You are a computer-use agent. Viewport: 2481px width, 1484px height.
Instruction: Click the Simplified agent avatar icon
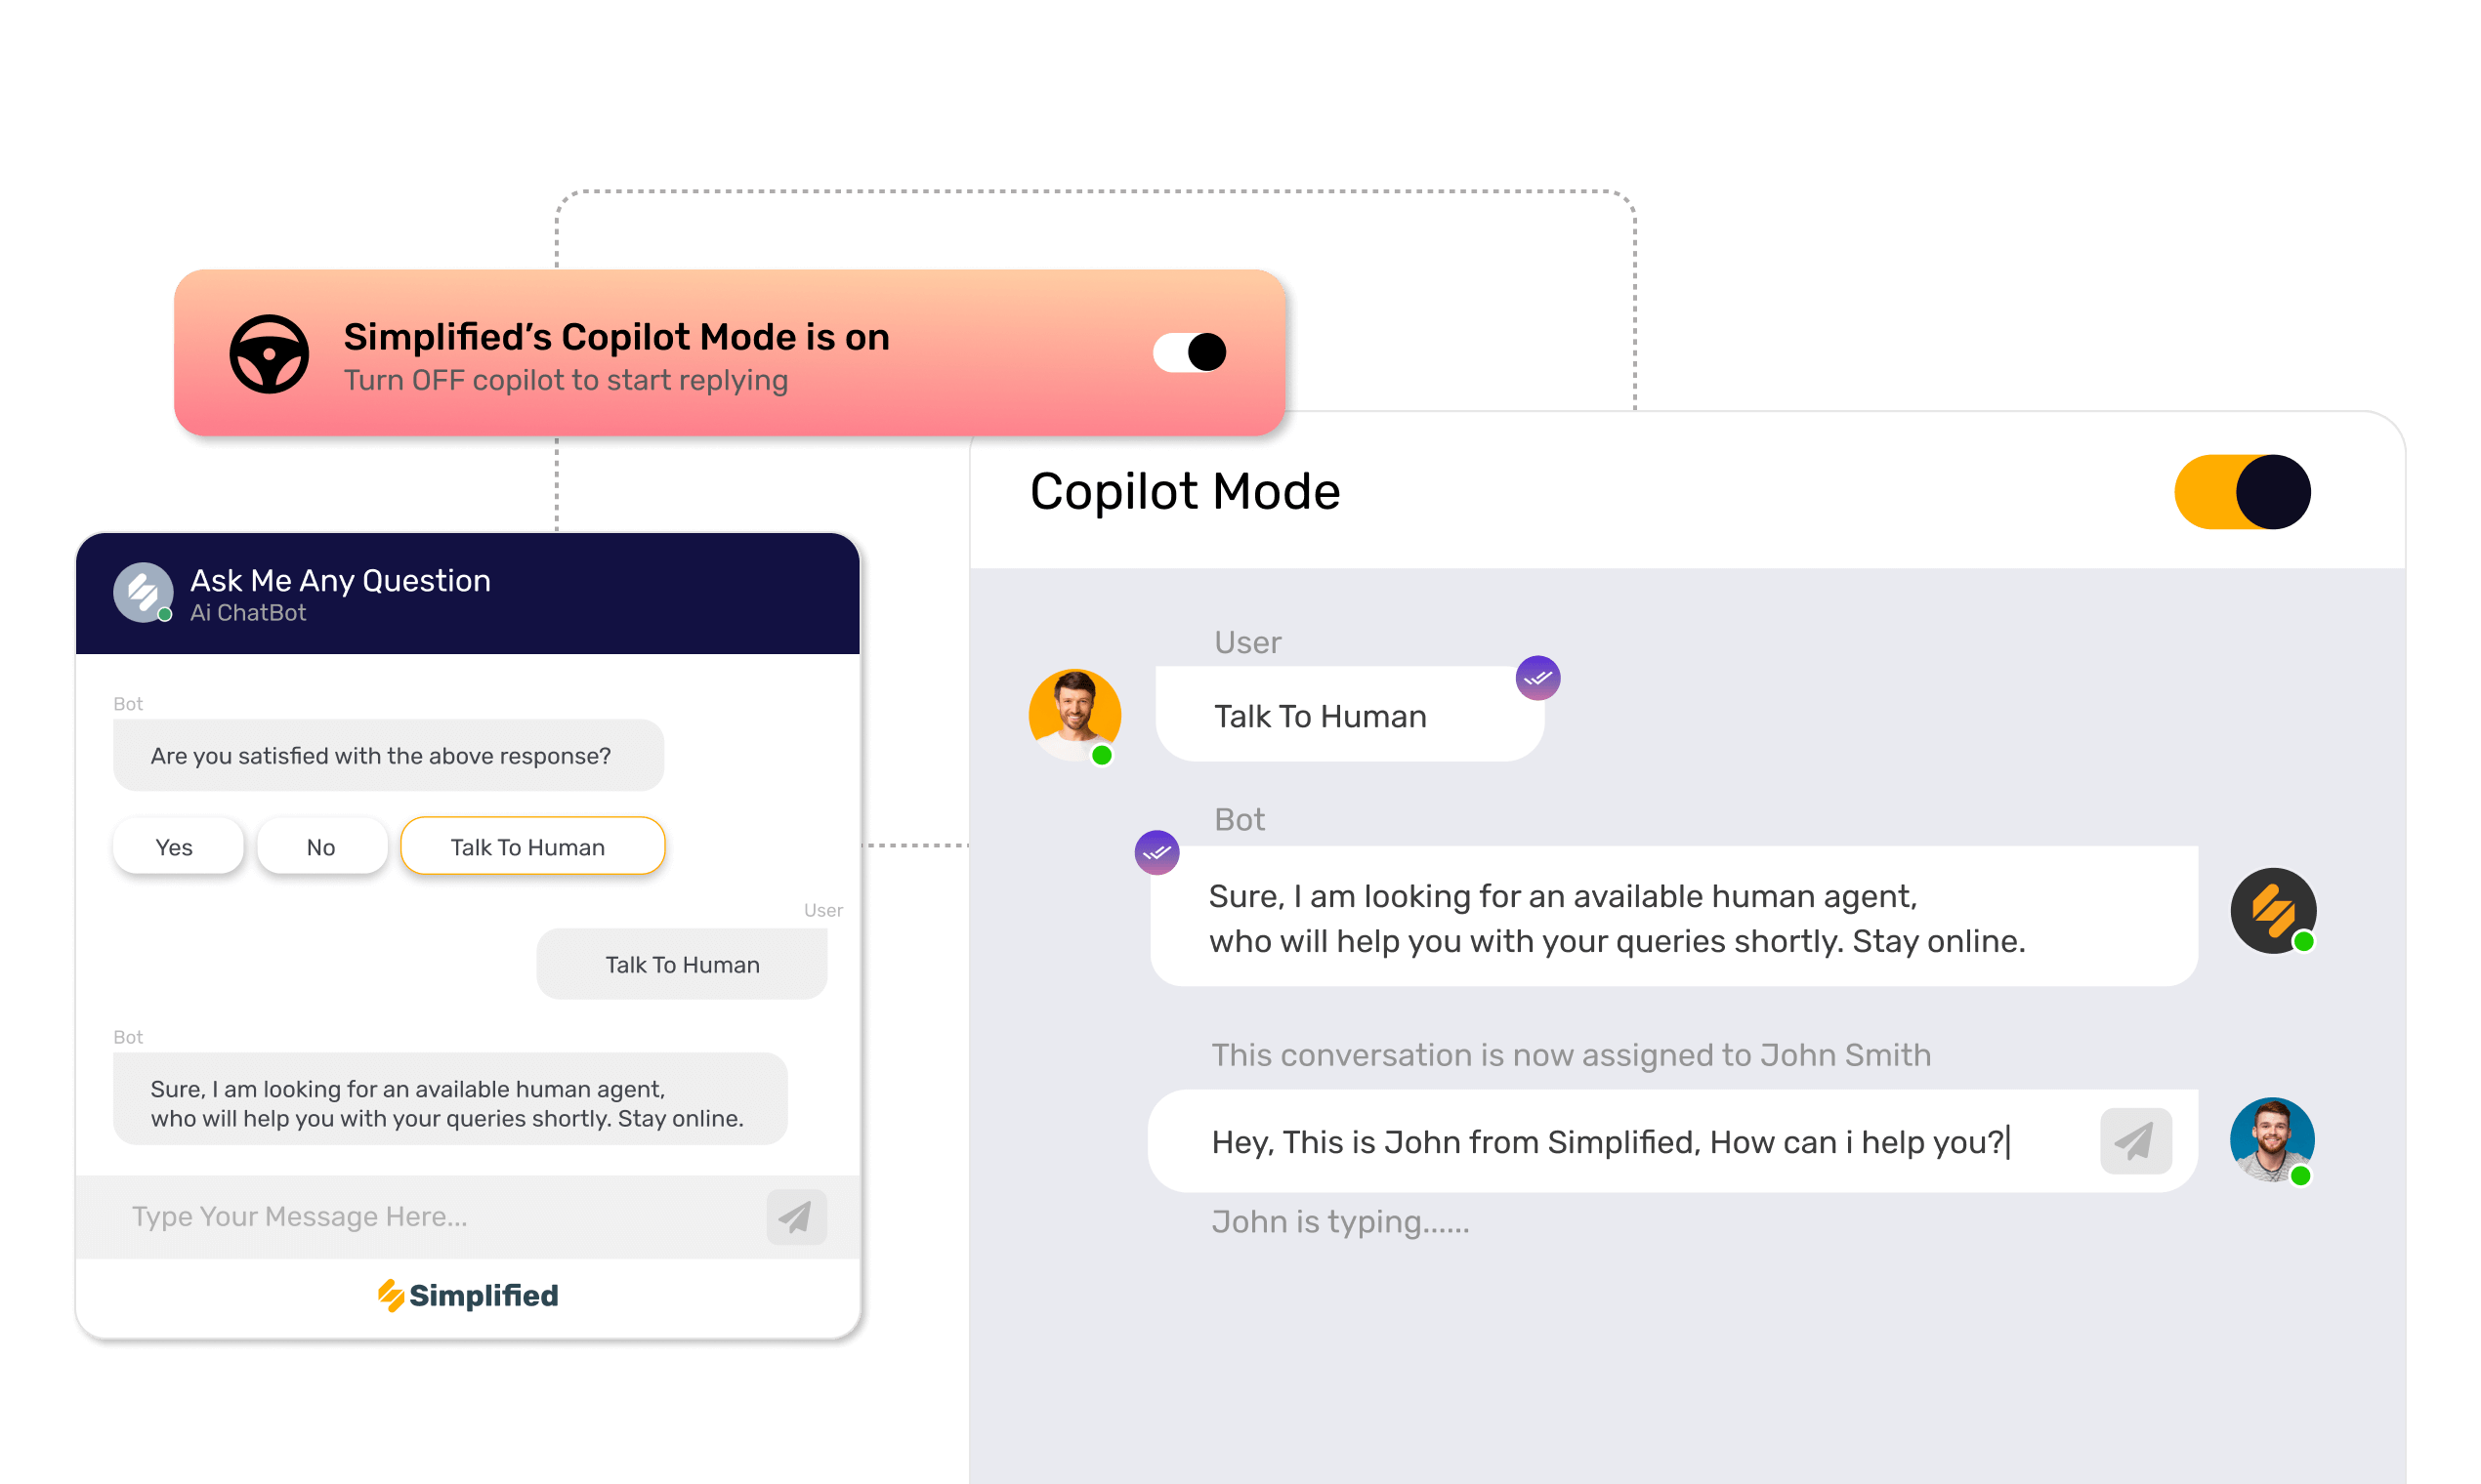[2271, 914]
